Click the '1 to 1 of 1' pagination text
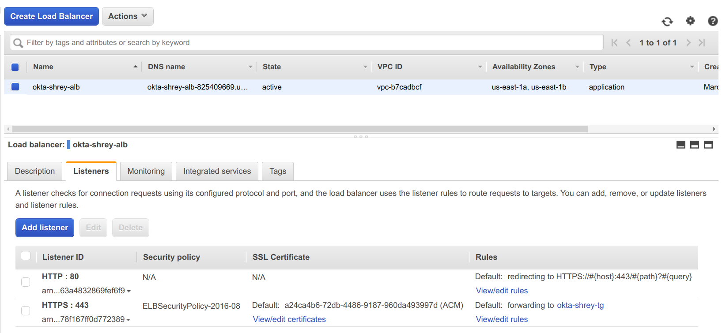 (658, 43)
